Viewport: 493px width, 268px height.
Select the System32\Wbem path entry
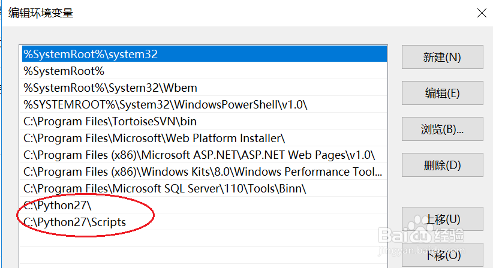tap(110, 88)
